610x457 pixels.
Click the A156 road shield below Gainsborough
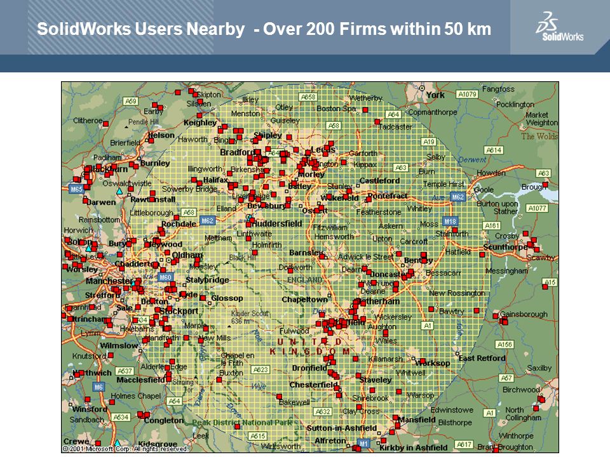tap(505, 344)
